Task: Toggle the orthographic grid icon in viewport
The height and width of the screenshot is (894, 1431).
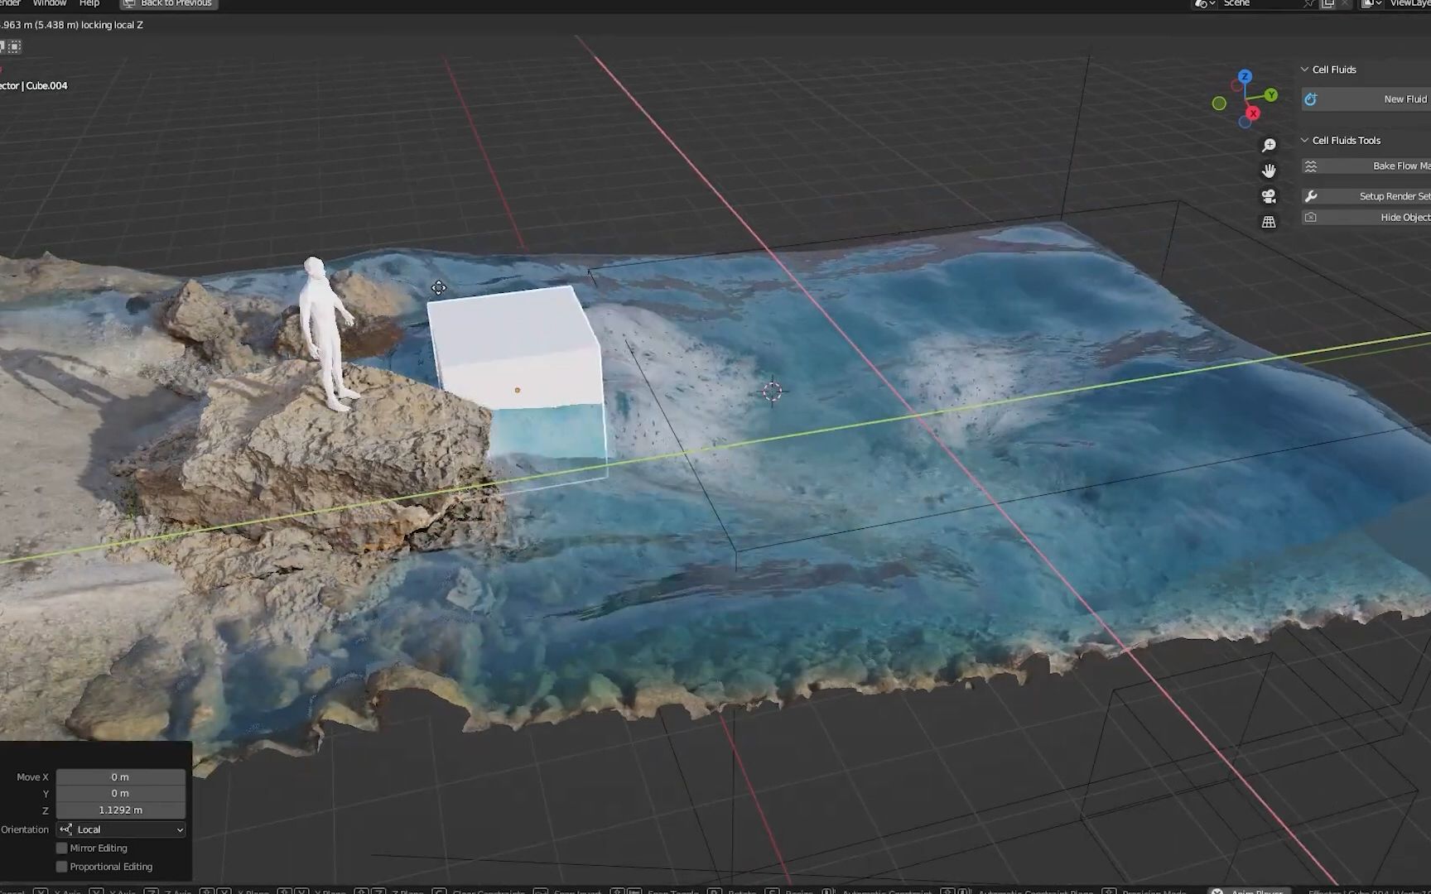Action: 1269,221
